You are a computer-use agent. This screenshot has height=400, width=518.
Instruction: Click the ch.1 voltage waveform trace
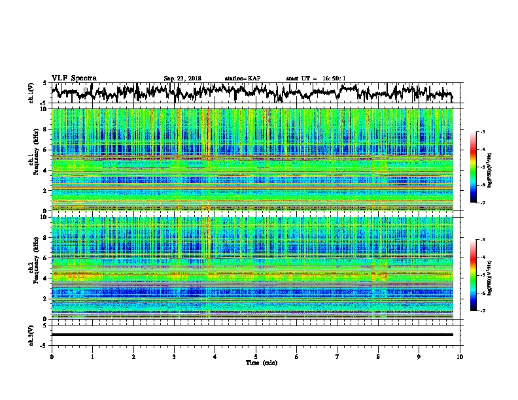[252, 92]
